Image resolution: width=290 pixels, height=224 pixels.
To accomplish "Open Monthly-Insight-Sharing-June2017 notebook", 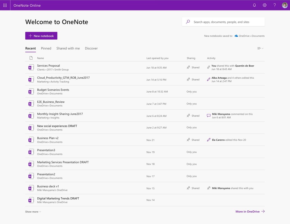I will click(60, 114).
